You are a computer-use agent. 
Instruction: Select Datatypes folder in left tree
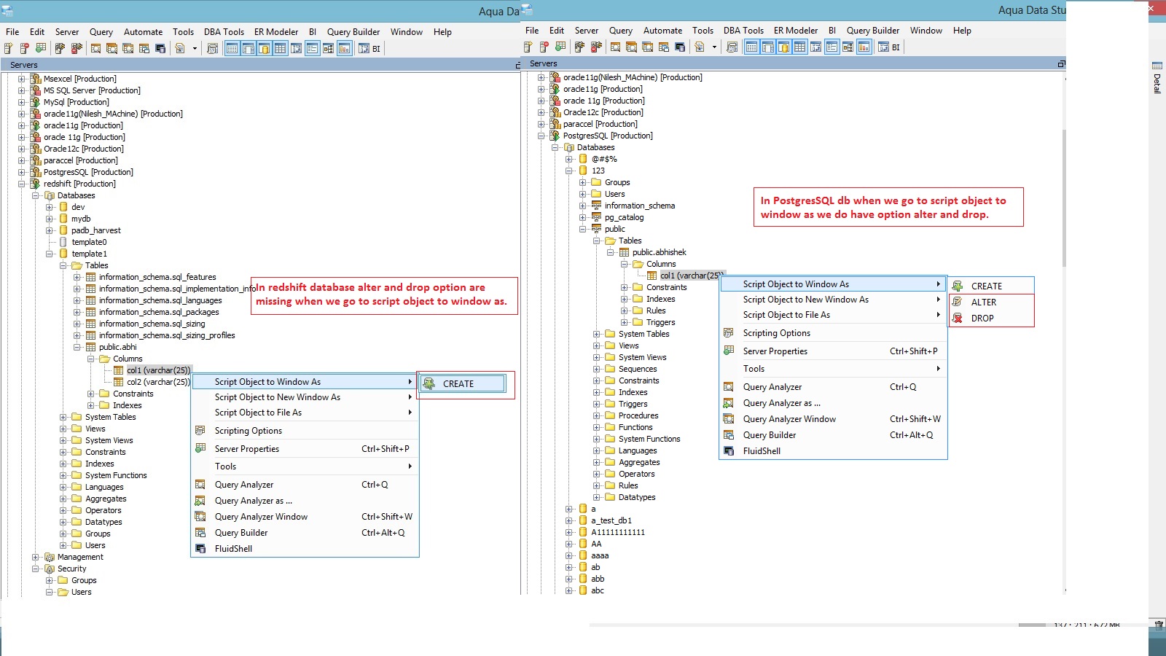pos(103,522)
